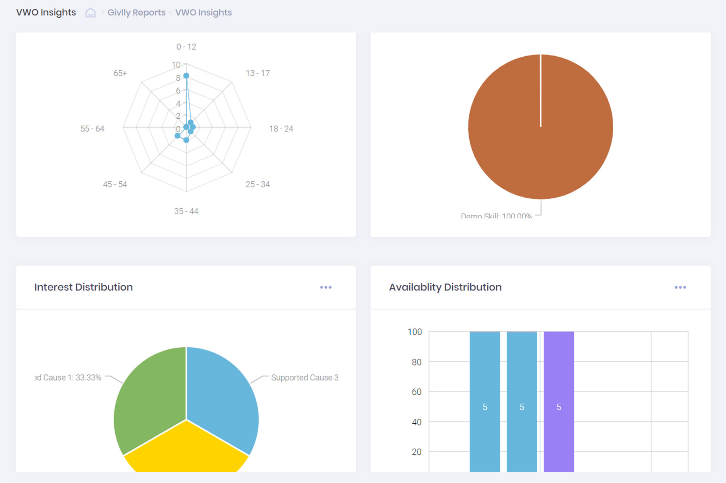Click radar data point near value 8

click(x=186, y=76)
